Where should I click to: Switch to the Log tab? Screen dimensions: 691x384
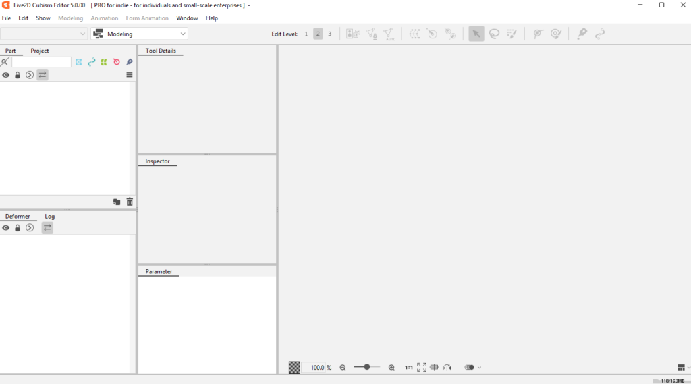tap(50, 217)
